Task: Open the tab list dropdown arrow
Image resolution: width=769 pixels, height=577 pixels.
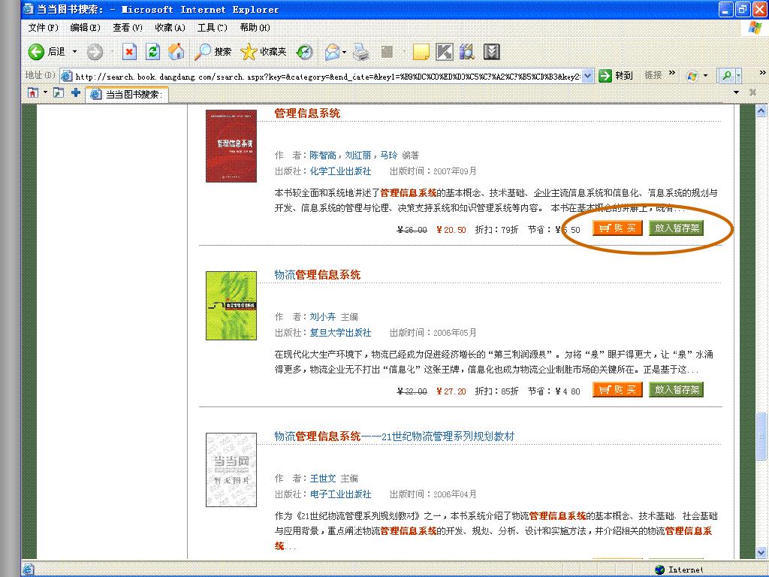Action: (x=736, y=92)
